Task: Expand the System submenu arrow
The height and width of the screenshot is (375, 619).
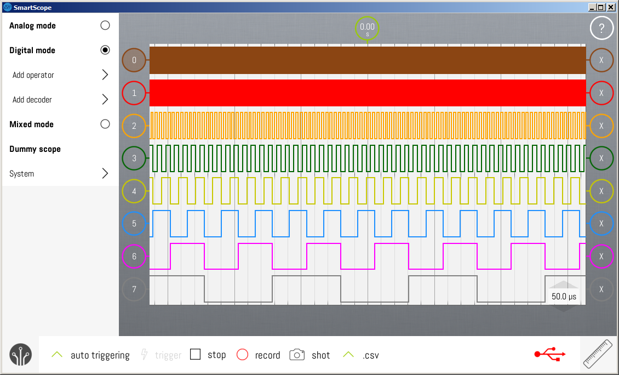Action: (105, 173)
